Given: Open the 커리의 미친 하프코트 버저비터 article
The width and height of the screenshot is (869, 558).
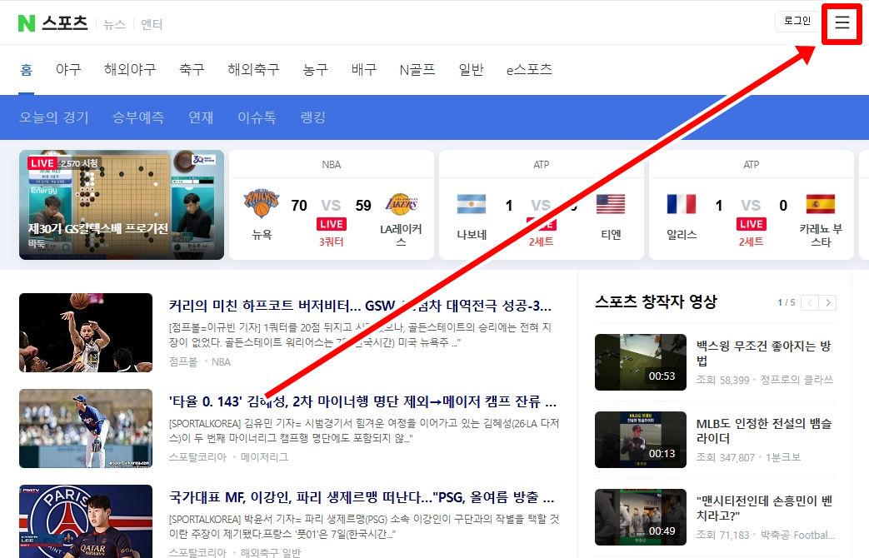Looking at the screenshot, I should coord(360,306).
